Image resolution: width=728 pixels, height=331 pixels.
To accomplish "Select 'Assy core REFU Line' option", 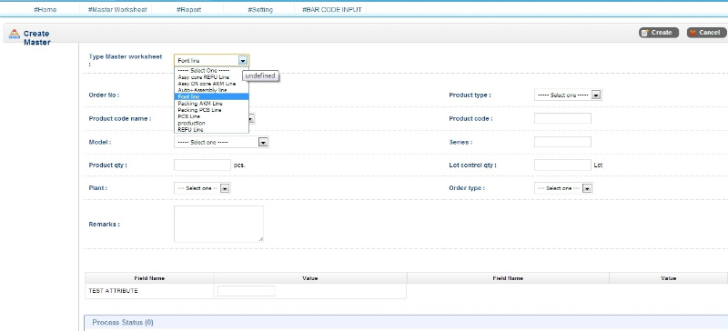I will click(212, 77).
